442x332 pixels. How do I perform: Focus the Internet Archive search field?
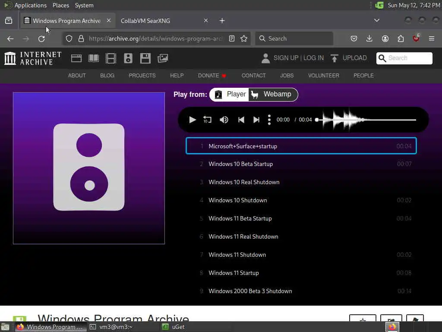tap(404, 58)
